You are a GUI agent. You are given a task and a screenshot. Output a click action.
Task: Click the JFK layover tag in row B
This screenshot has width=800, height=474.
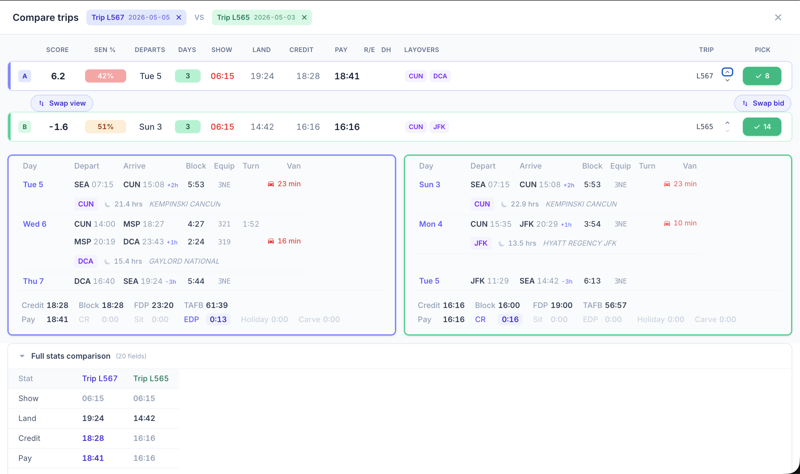(x=439, y=127)
